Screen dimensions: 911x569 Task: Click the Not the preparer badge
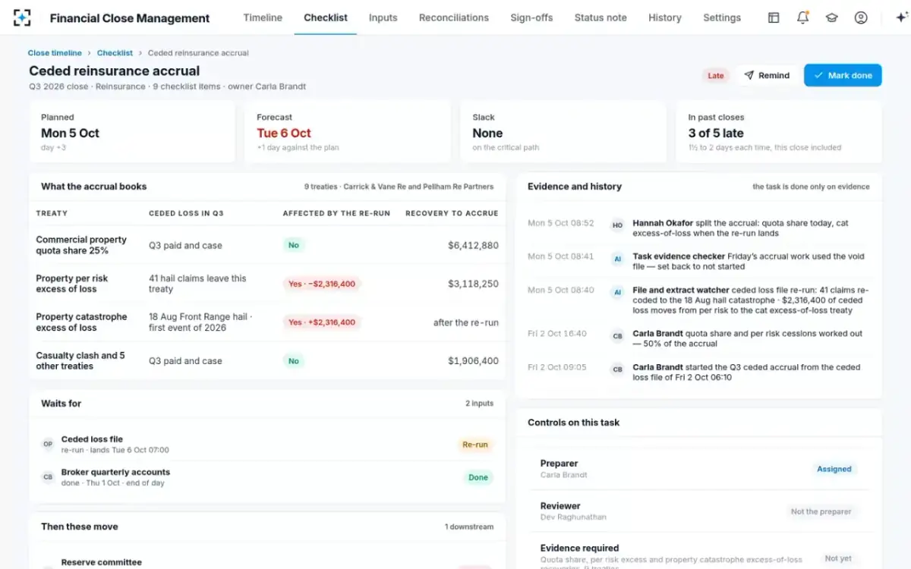click(x=821, y=511)
